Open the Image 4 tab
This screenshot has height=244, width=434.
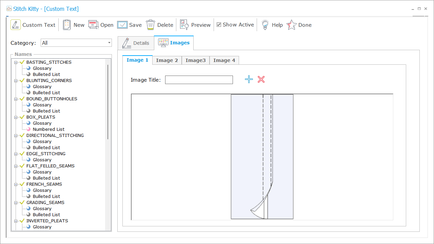[224, 60]
